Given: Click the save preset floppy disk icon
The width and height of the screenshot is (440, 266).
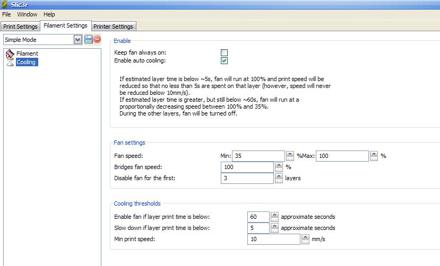Looking at the screenshot, I should pyautogui.click(x=89, y=39).
